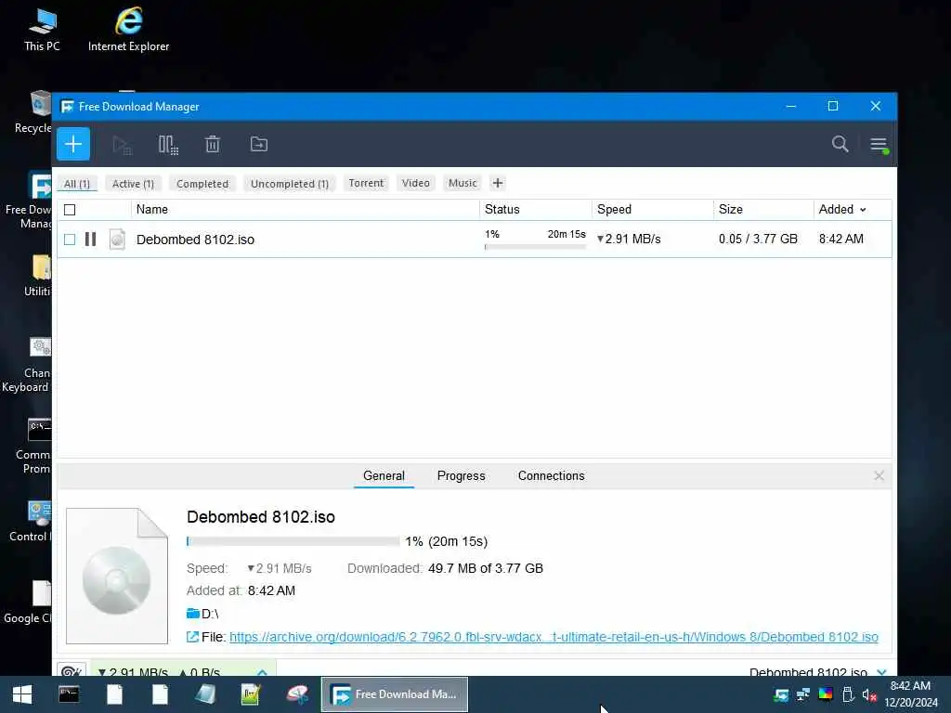Switch to the Progress details tab

461,476
